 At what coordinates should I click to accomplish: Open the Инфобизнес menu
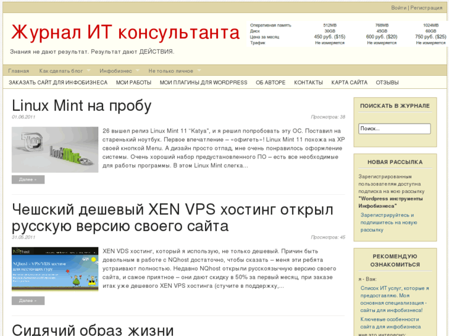pos(115,71)
